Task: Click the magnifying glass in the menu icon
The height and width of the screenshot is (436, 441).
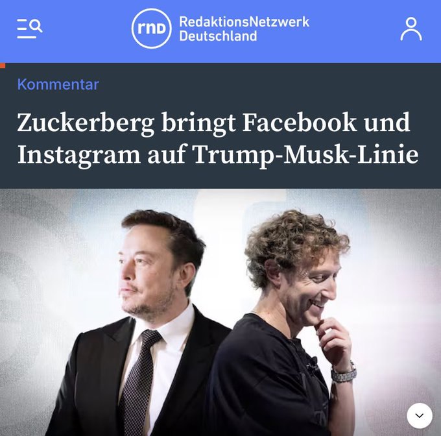Action: pos(36,25)
